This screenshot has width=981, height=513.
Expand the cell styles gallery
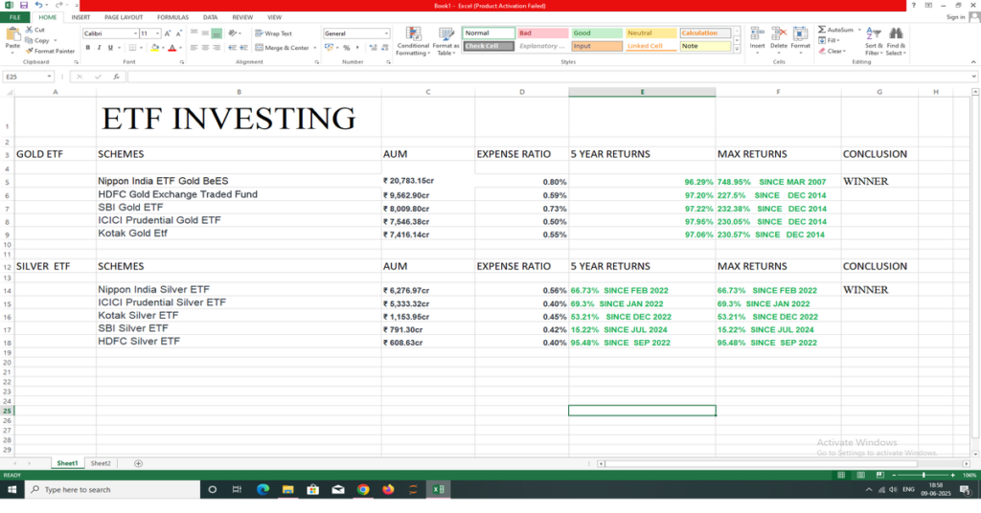pyautogui.click(x=737, y=48)
